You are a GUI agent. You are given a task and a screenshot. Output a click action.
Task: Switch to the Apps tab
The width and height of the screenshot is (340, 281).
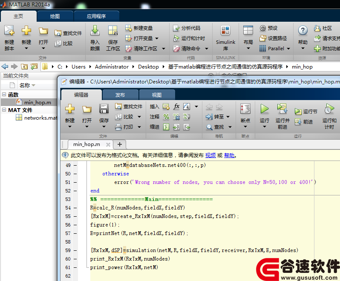[96, 16]
